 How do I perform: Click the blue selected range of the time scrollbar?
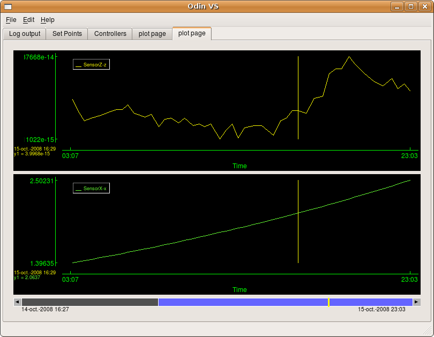[x=286, y=302]
